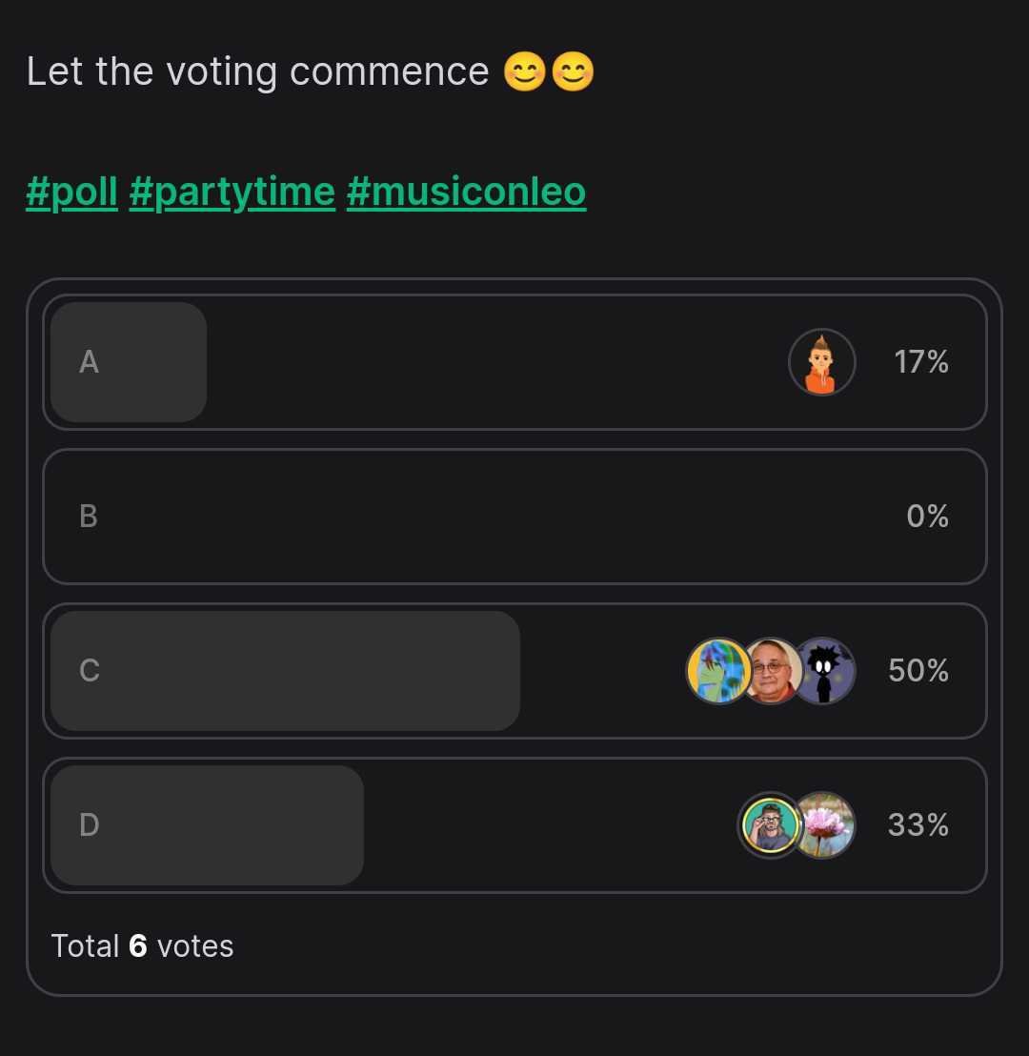
Task: Vote for poll option C
Action: (514, 671)
